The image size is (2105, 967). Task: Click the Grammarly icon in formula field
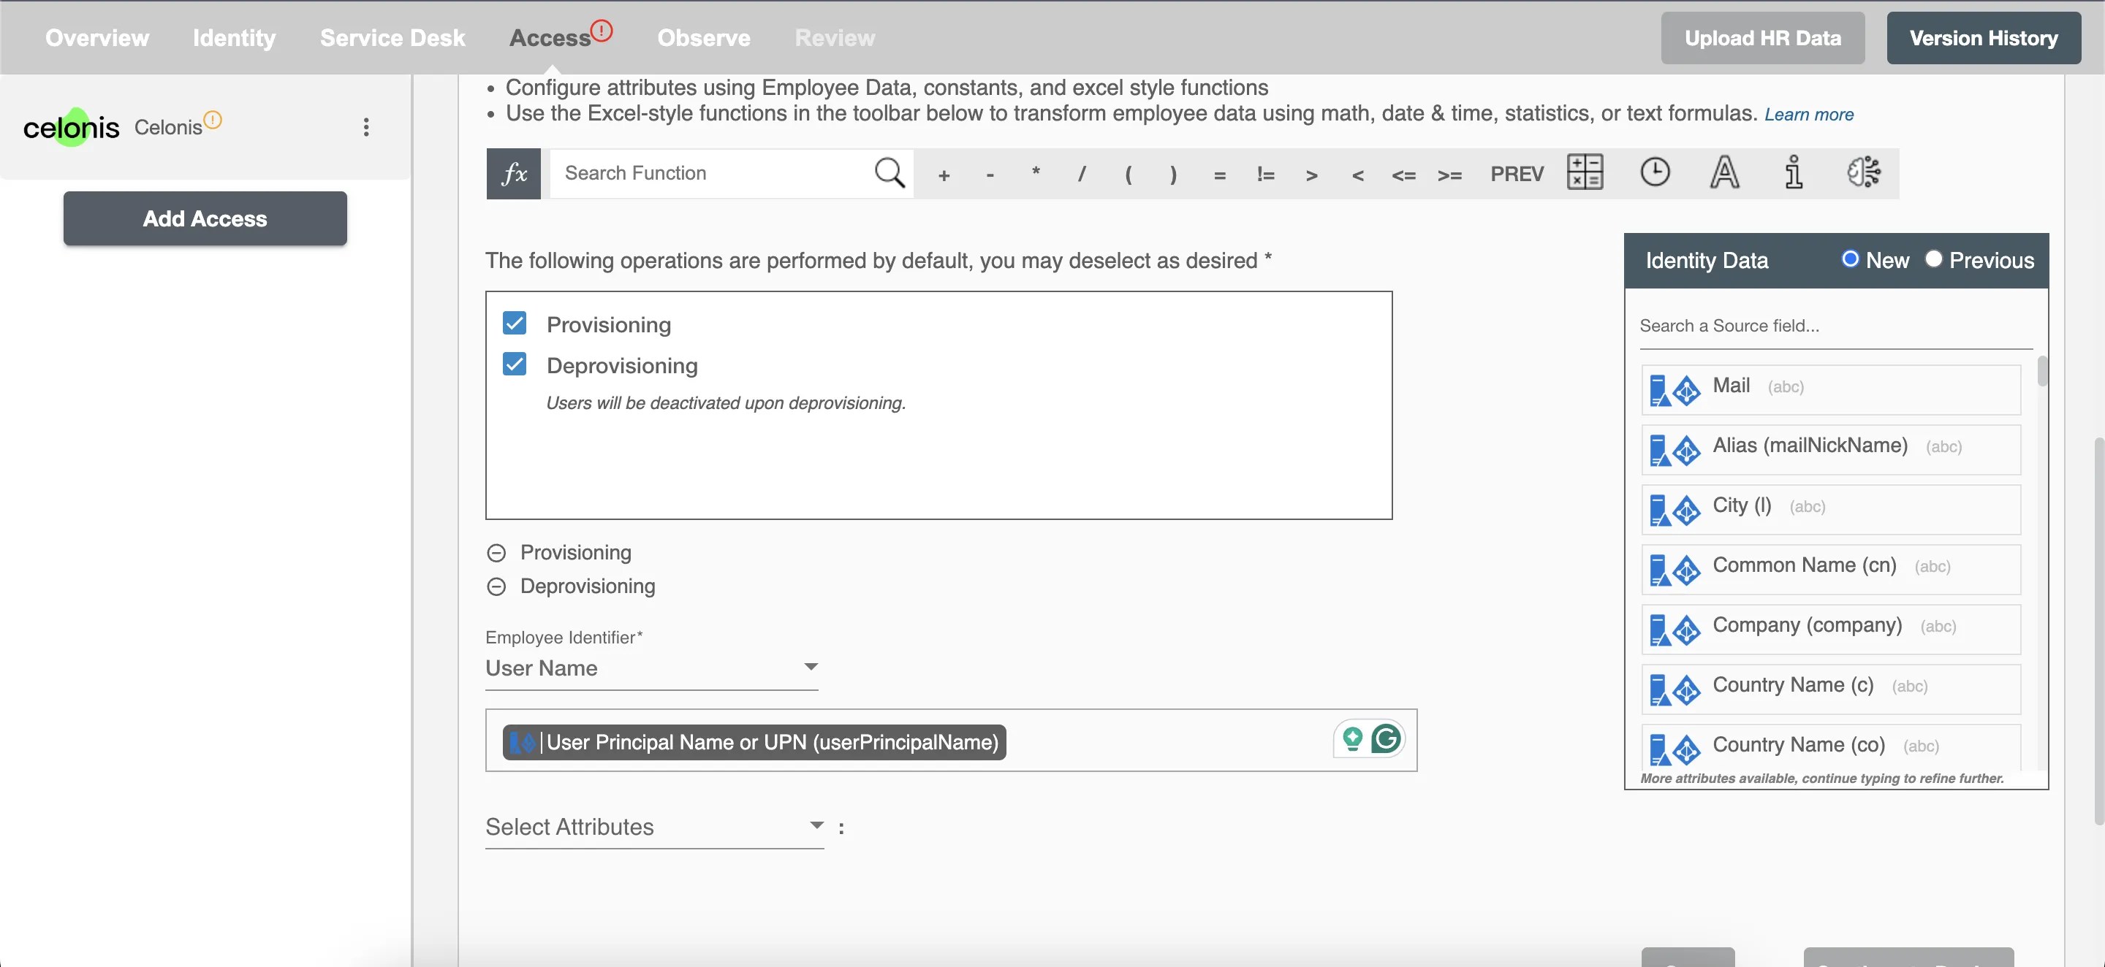(x=1386, y=739)
